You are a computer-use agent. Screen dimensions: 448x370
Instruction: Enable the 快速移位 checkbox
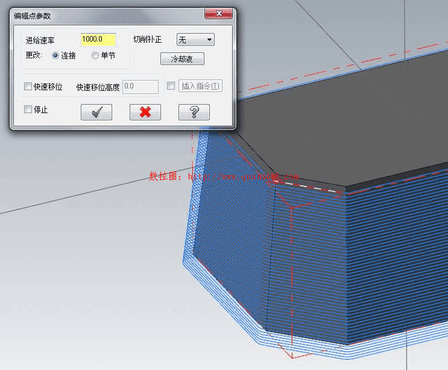tap(28, 87)
